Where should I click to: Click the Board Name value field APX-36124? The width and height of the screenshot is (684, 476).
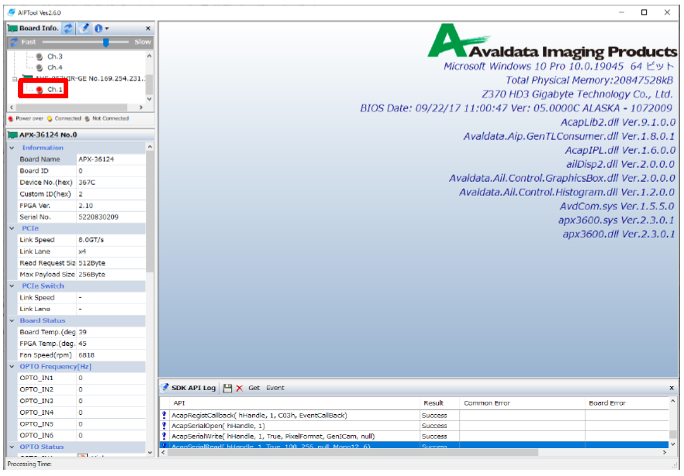pyautogui.click(x=109, y=159)
